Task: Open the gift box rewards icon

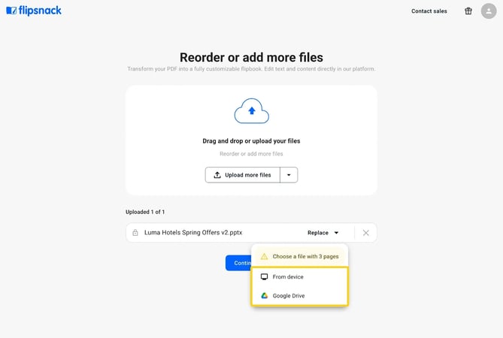Action: 468,11
